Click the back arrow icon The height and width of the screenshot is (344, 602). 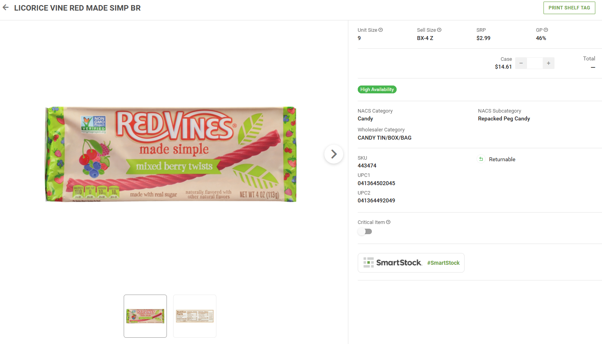point(5,7)
